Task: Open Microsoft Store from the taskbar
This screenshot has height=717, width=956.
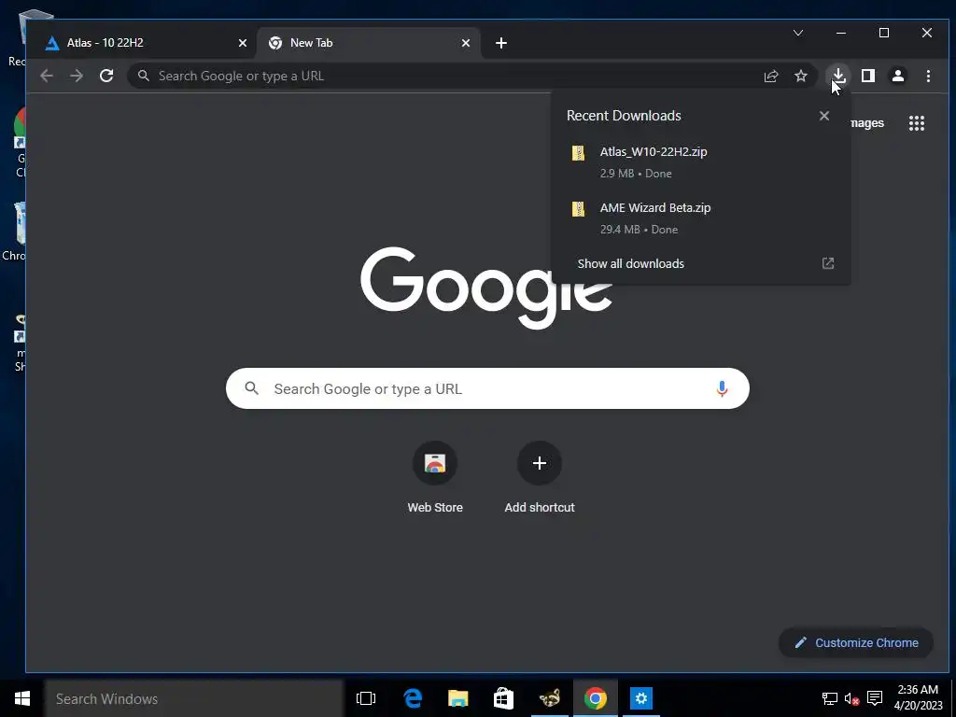Action: (503, 698)
